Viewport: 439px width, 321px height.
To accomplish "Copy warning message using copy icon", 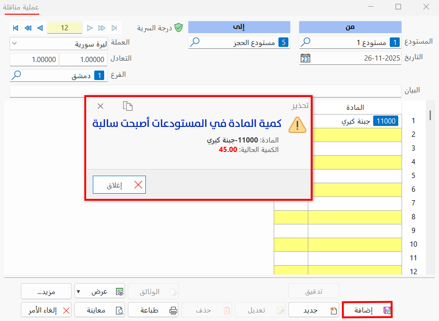I will pyautogui.click(x=127, y=106).
